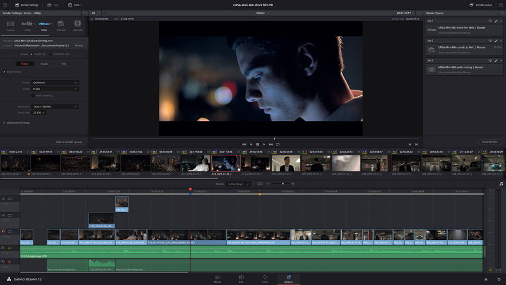This screenshot has width=506, height=285.
Task: Click the Vimeo 1080p preset icon
Action: pos(44,24)
